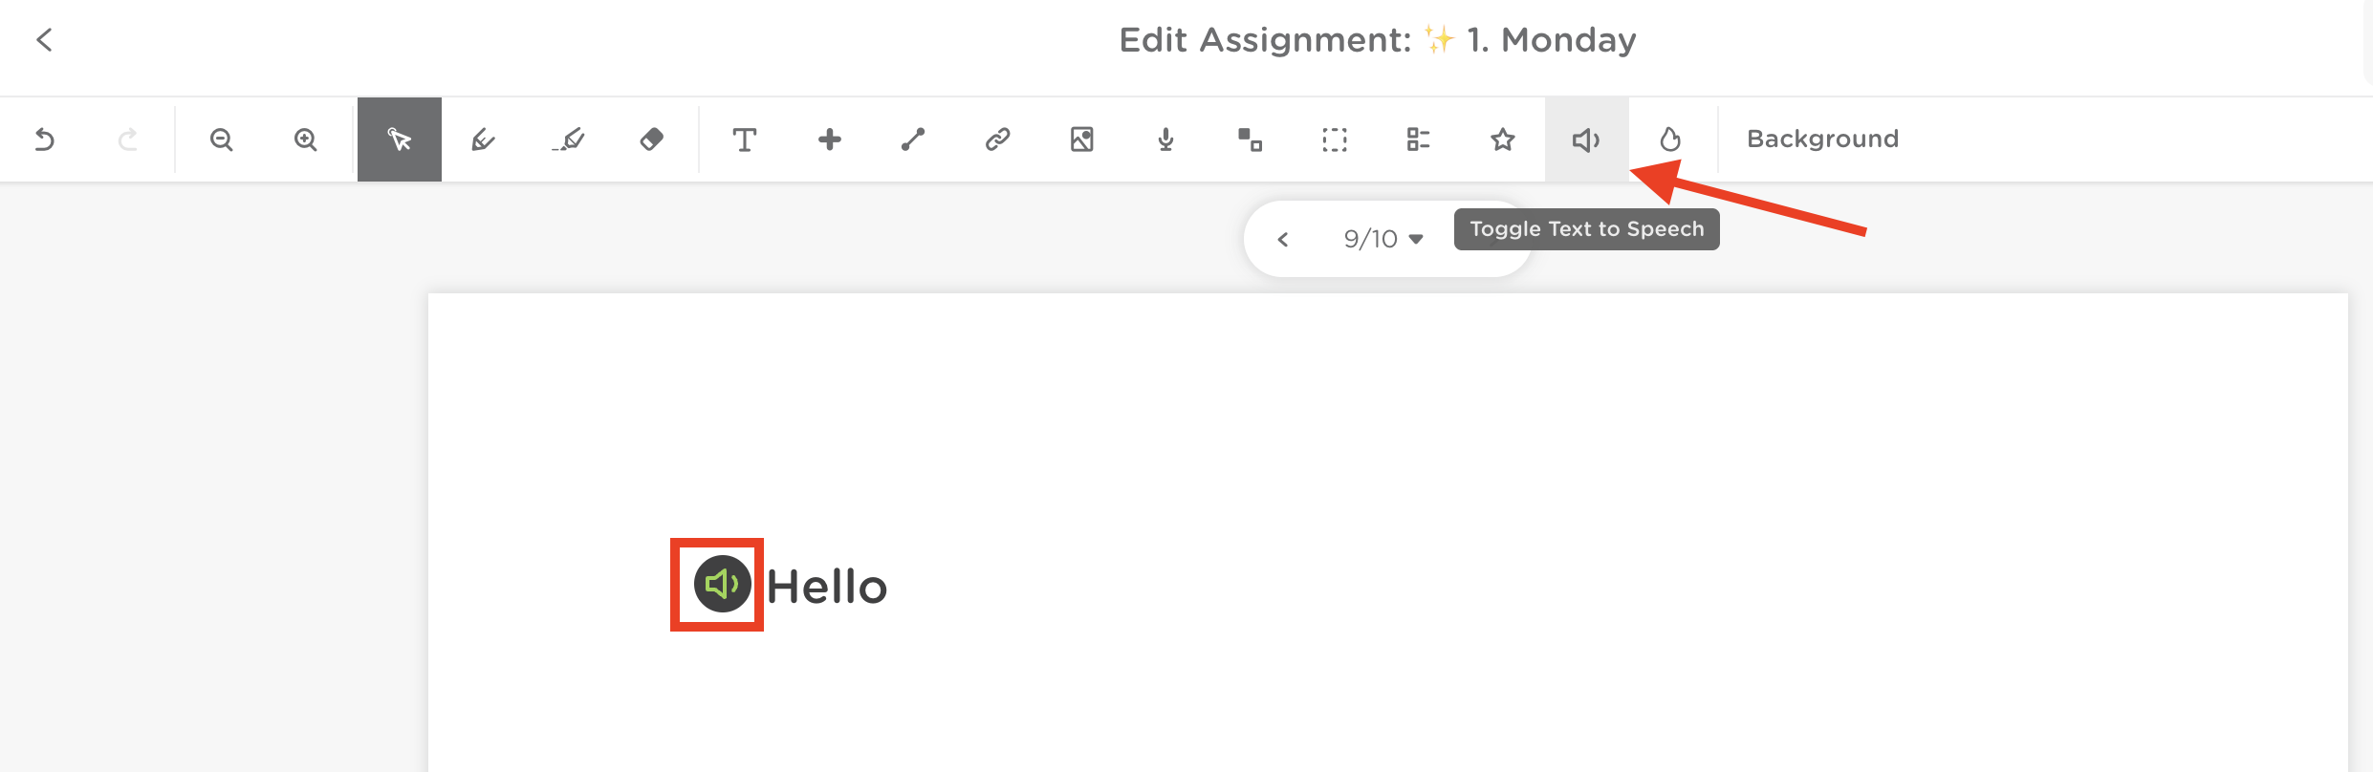The height and width of the screenshot is (772, 2373).
Task: Play speech for Hello text
Action: click(x=722, y=584)
